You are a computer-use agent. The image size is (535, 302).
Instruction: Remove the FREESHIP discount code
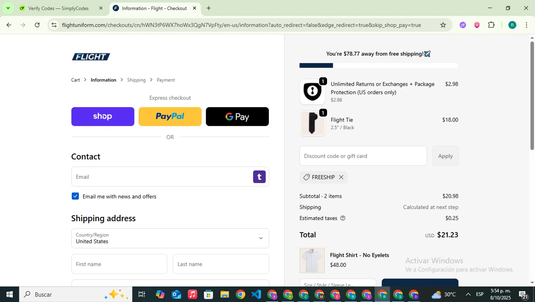coord(341,177)
